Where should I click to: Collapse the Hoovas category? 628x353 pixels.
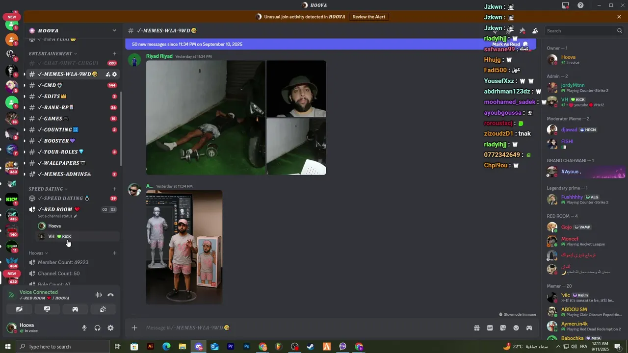pos(38,253)
